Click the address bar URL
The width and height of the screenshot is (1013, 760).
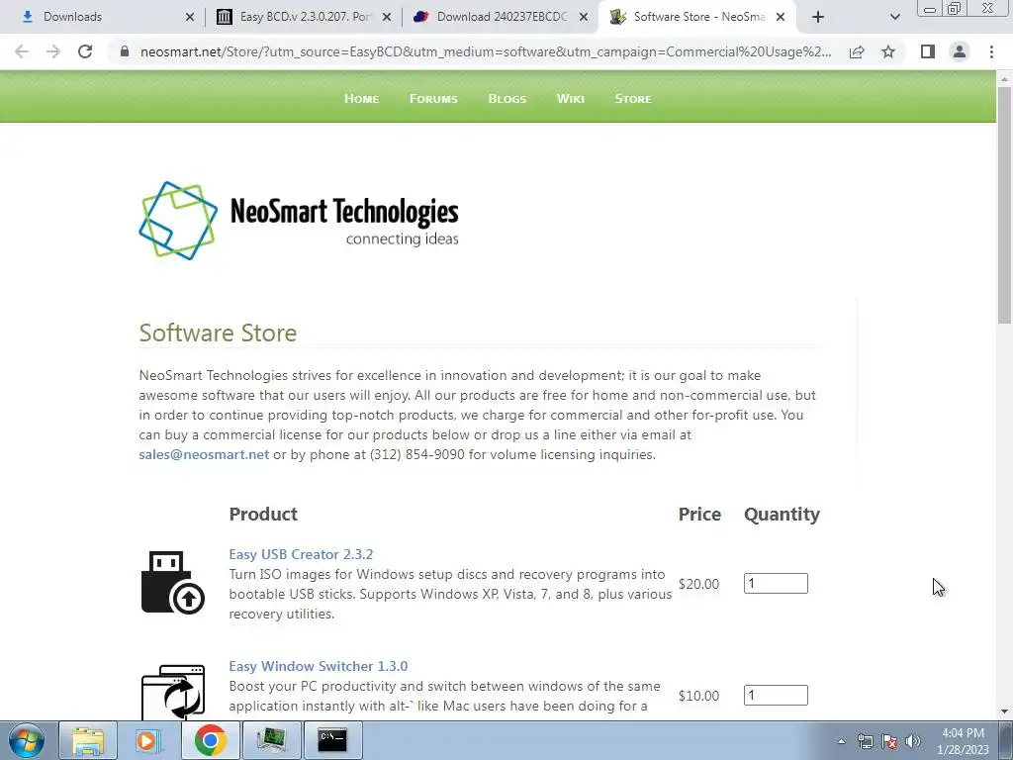pyautogui.click(x=486, y=51)
